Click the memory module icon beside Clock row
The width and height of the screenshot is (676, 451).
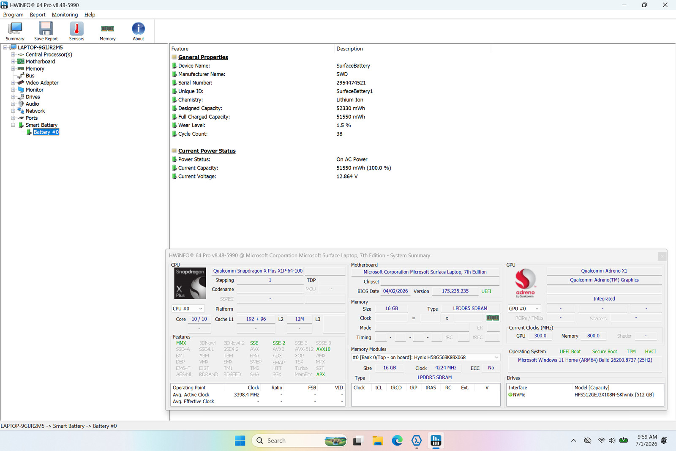pyautogui.click(x=493, y=318)
